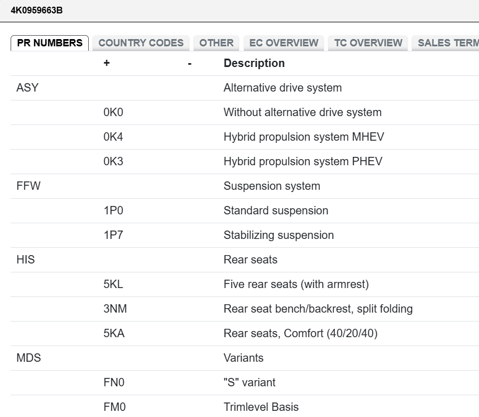The image size is (479, 417).
Task: Select PR code 0K3
Action: tap(113, 161)
